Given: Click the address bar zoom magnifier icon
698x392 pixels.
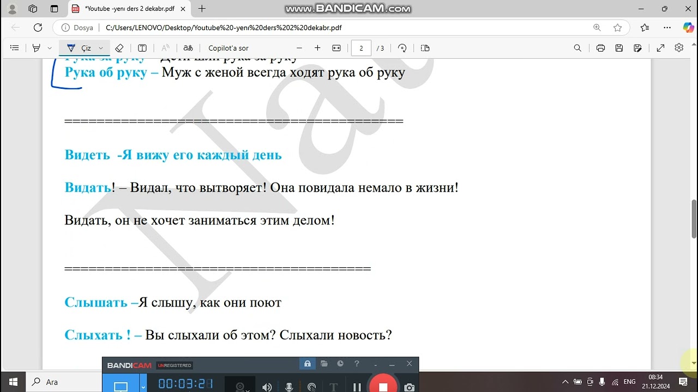Looking at the screenshot, I should (597, 28).
